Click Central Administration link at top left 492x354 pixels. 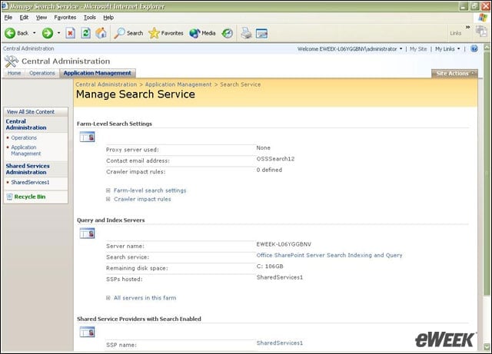(x=28, y=48)
